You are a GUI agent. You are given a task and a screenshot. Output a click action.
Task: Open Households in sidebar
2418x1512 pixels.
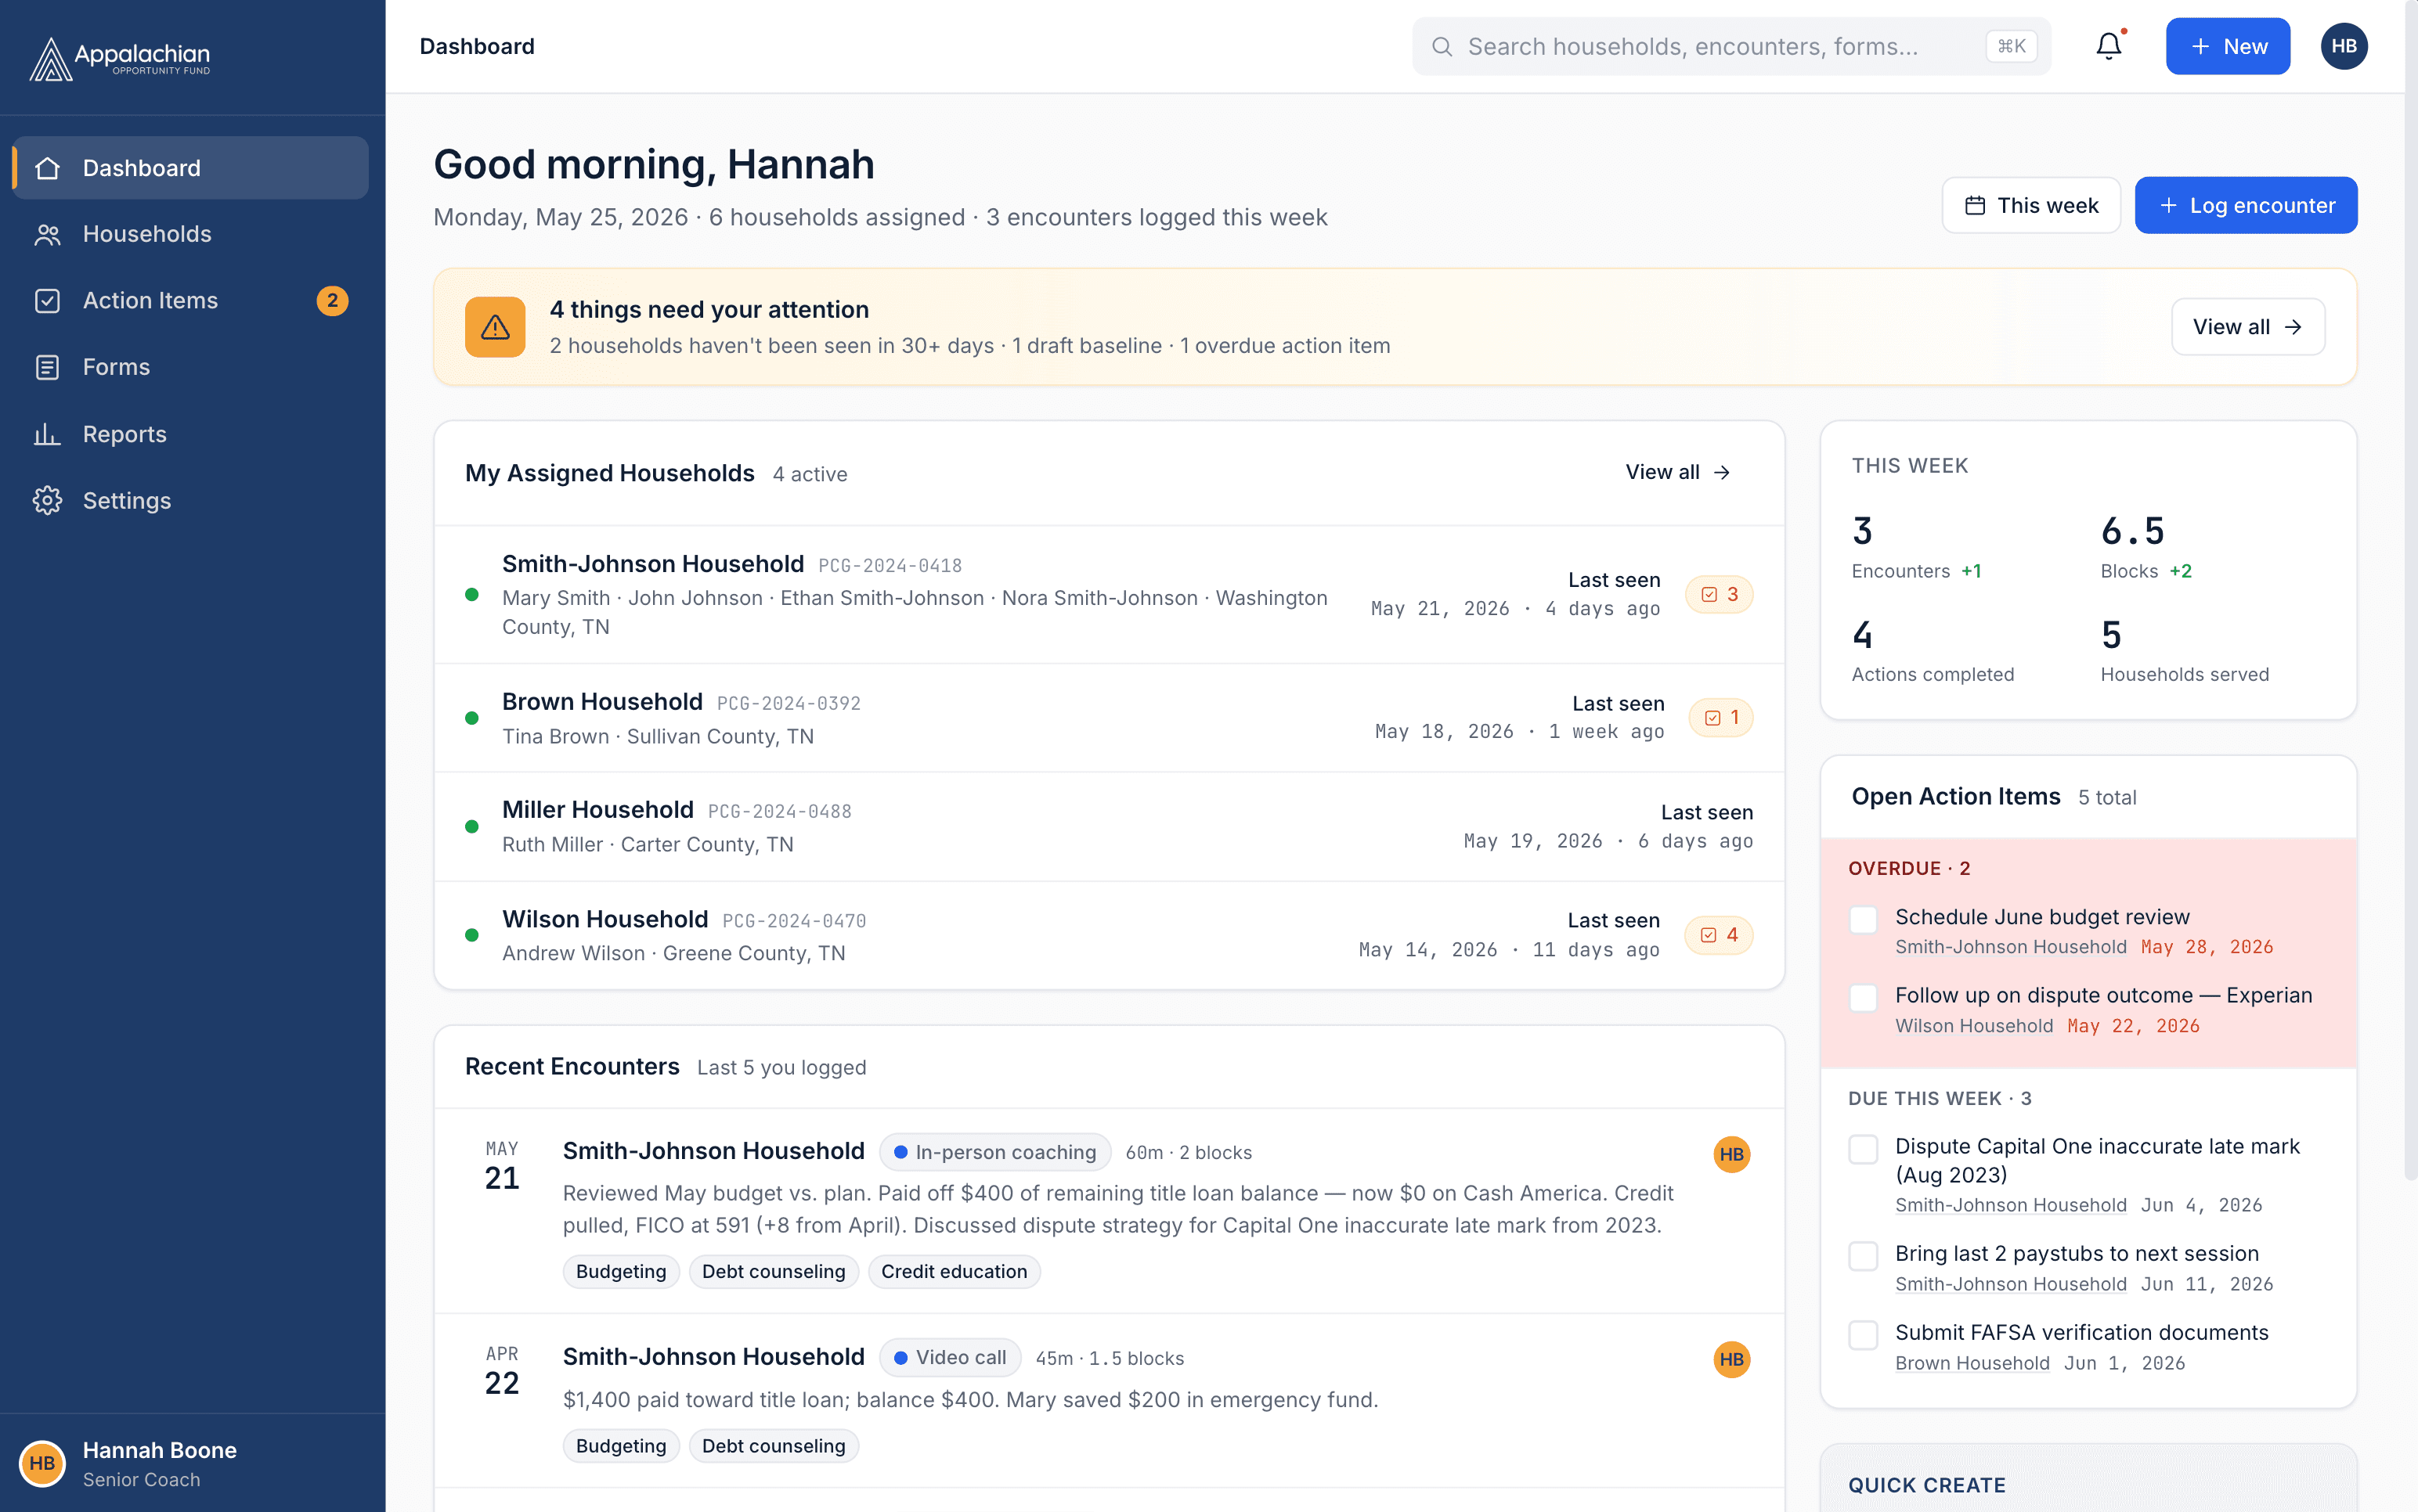point(190,234)
